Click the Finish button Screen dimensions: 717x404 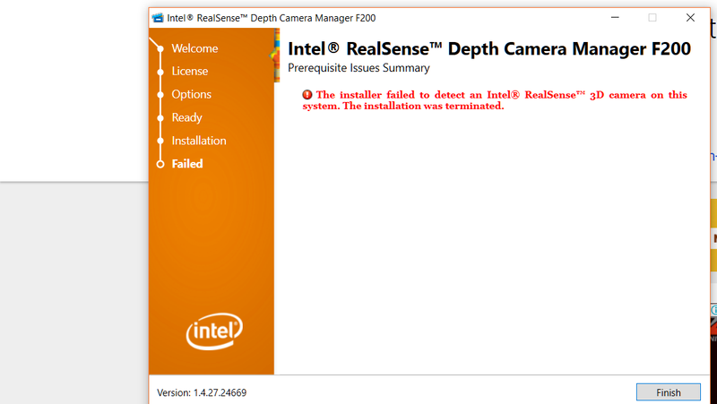668,392
